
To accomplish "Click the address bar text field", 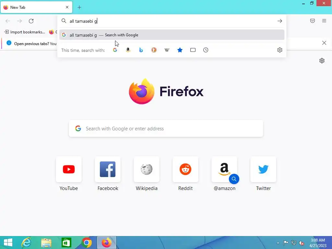I will pos(172,21).
